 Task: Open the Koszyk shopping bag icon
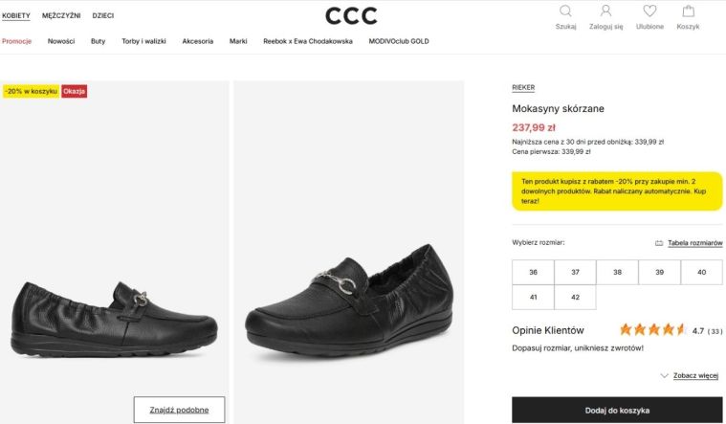coord(688,11)
